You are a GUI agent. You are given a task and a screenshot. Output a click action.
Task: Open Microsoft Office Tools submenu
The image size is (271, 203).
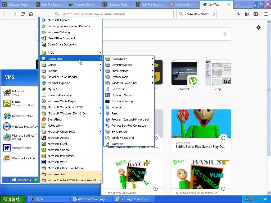(x=71, y=132)
